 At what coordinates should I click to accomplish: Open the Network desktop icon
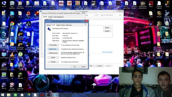point(4,35)
